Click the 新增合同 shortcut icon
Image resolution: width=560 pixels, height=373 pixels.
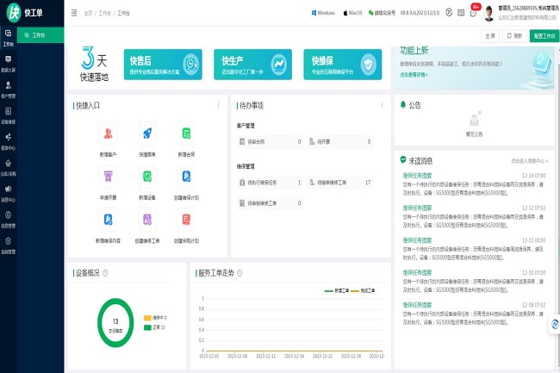click(186, 134)
